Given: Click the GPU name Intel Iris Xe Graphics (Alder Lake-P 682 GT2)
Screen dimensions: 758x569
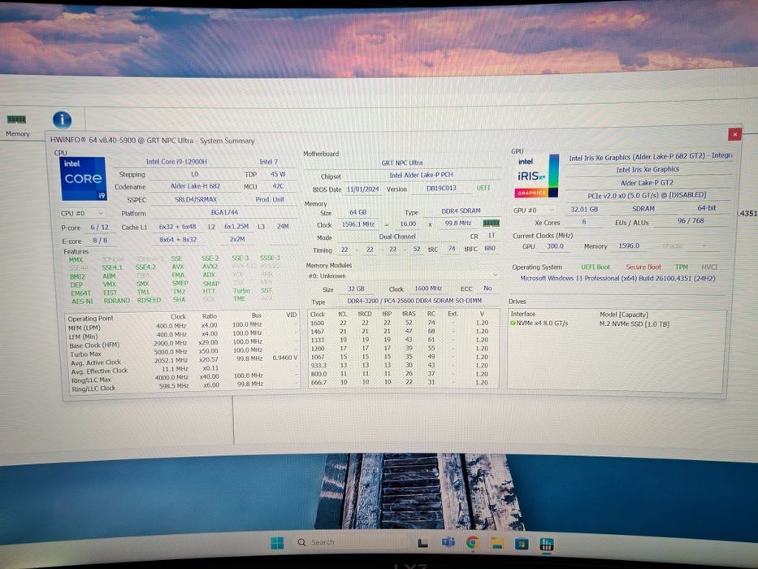Looking at the screenshot, I should (650, 157).
